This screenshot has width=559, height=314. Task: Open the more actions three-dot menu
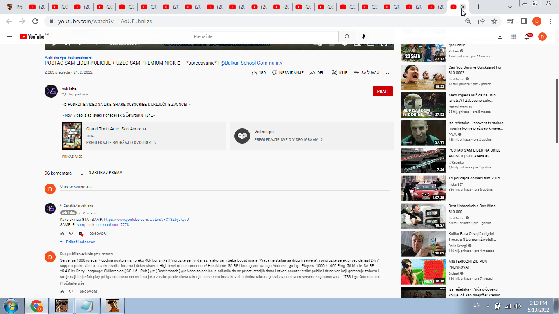click(x=388, y=73)
